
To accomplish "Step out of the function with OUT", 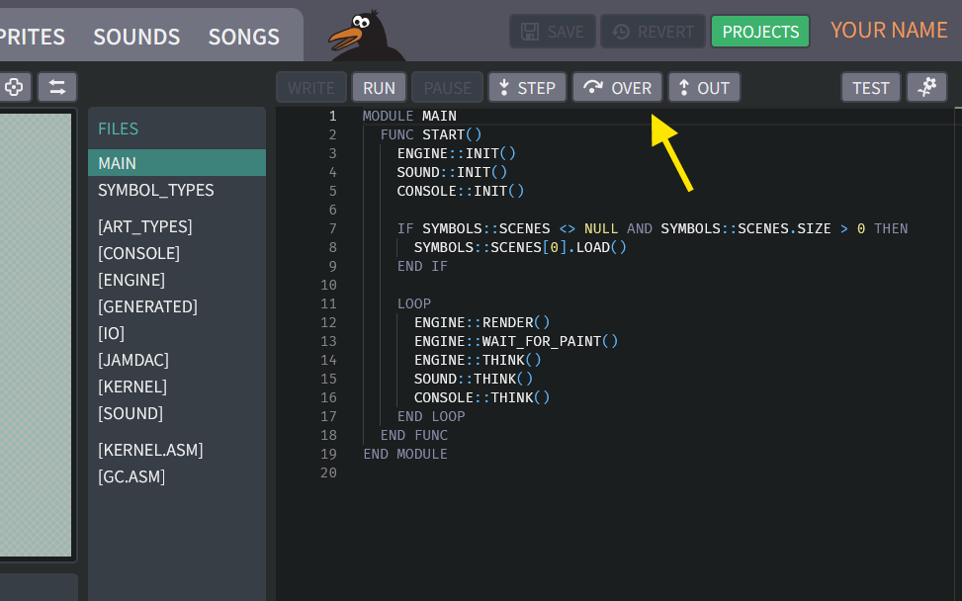I will pyautogui.click(x=704, y=87).
